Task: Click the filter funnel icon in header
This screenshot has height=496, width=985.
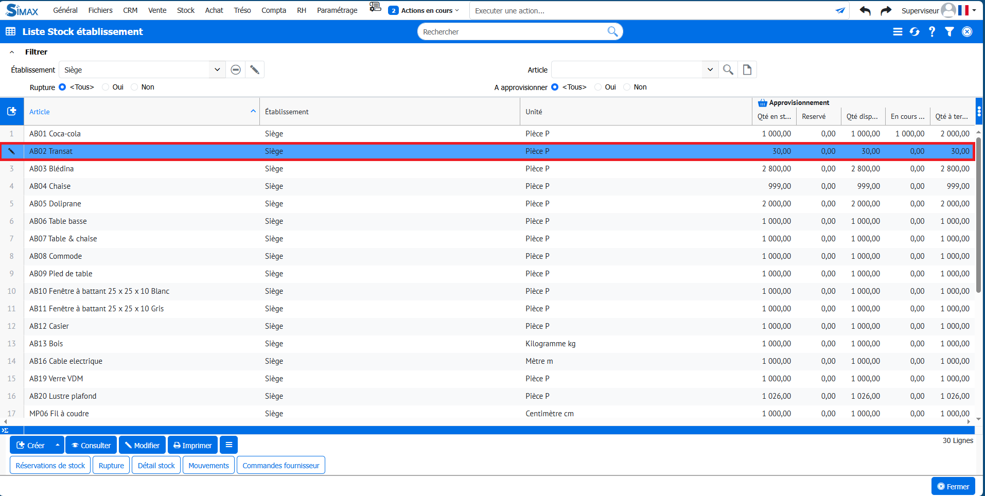Action: tap(949, 32)
